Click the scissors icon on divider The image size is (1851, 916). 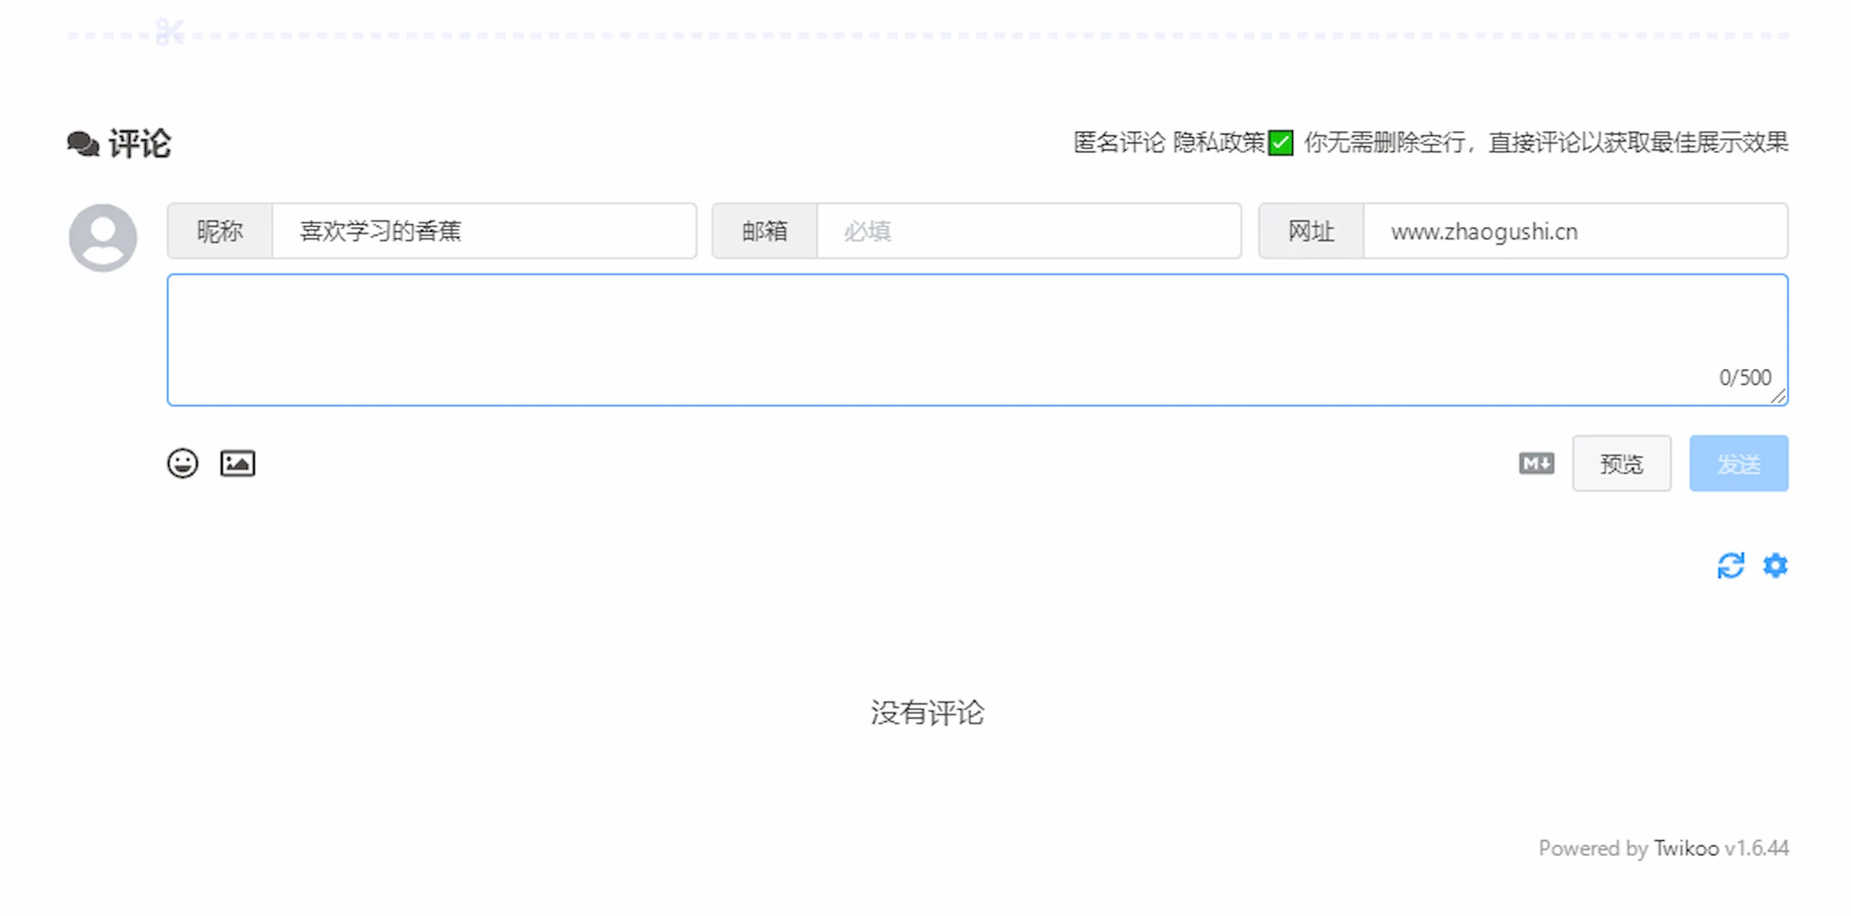point(170,32)
